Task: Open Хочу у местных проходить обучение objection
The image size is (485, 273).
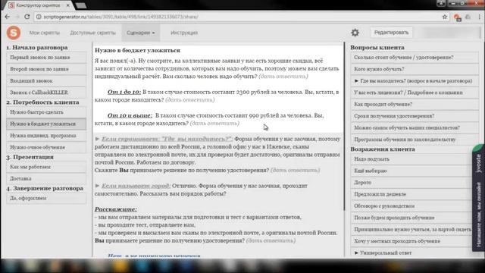Action: [411, 241]
